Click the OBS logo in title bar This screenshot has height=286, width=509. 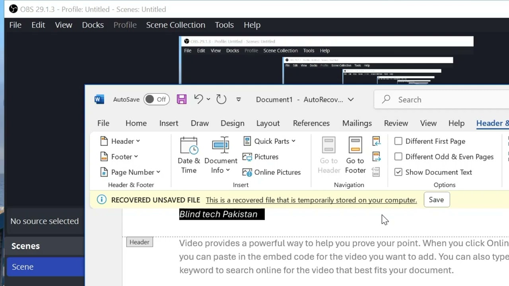point(13,9)
